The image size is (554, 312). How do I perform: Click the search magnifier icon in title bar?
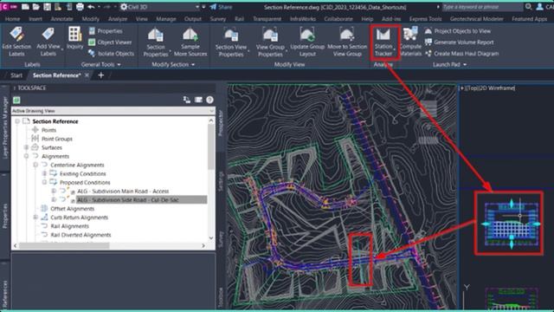click(528, 7)
